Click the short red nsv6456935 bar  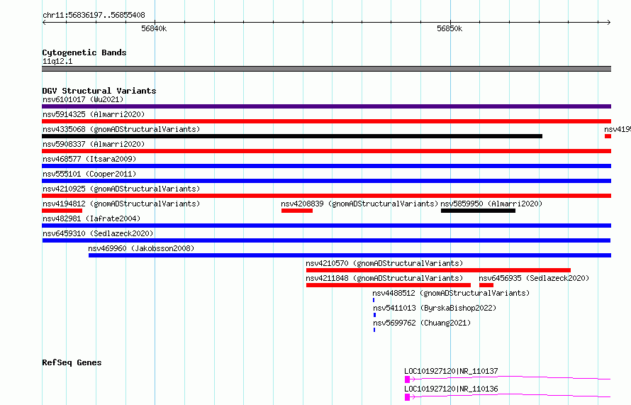[486, 285]
